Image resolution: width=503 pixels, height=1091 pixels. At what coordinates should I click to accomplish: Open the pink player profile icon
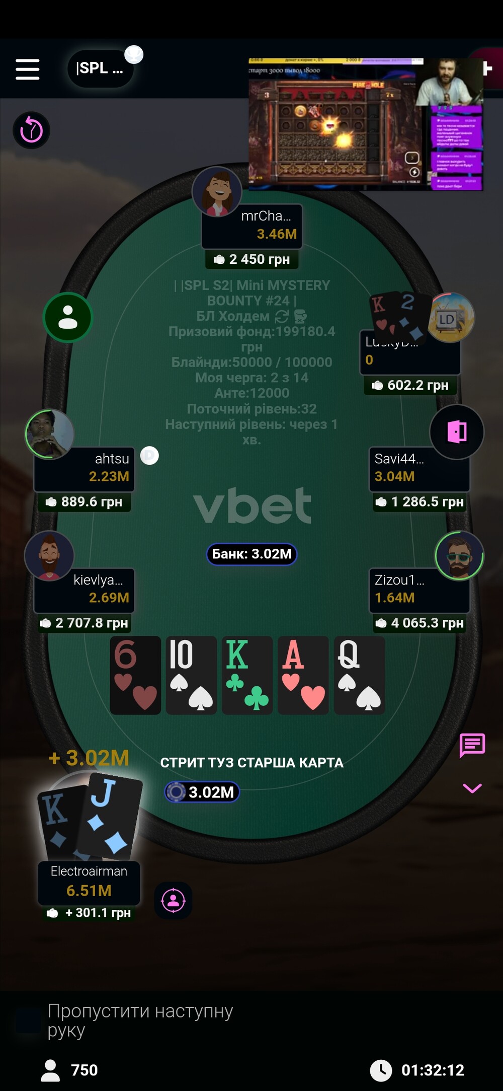174,900
